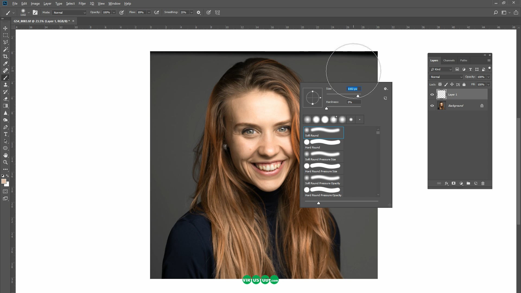The height and width of the screenshot is (293, 521).
Task: Choose the Hard Round brush preset
Action: click(x=323, y=145)
